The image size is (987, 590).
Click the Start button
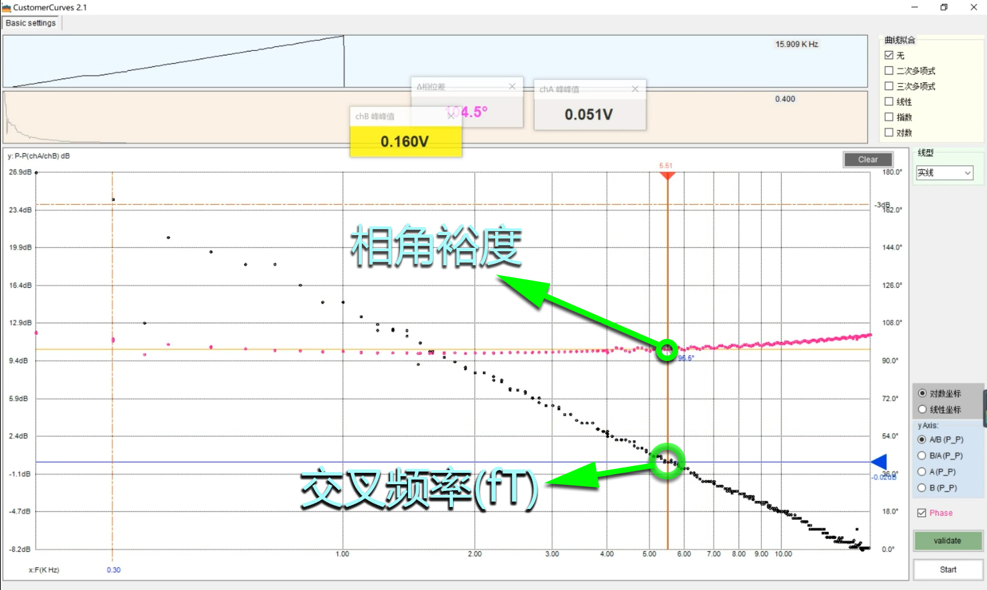948,570
